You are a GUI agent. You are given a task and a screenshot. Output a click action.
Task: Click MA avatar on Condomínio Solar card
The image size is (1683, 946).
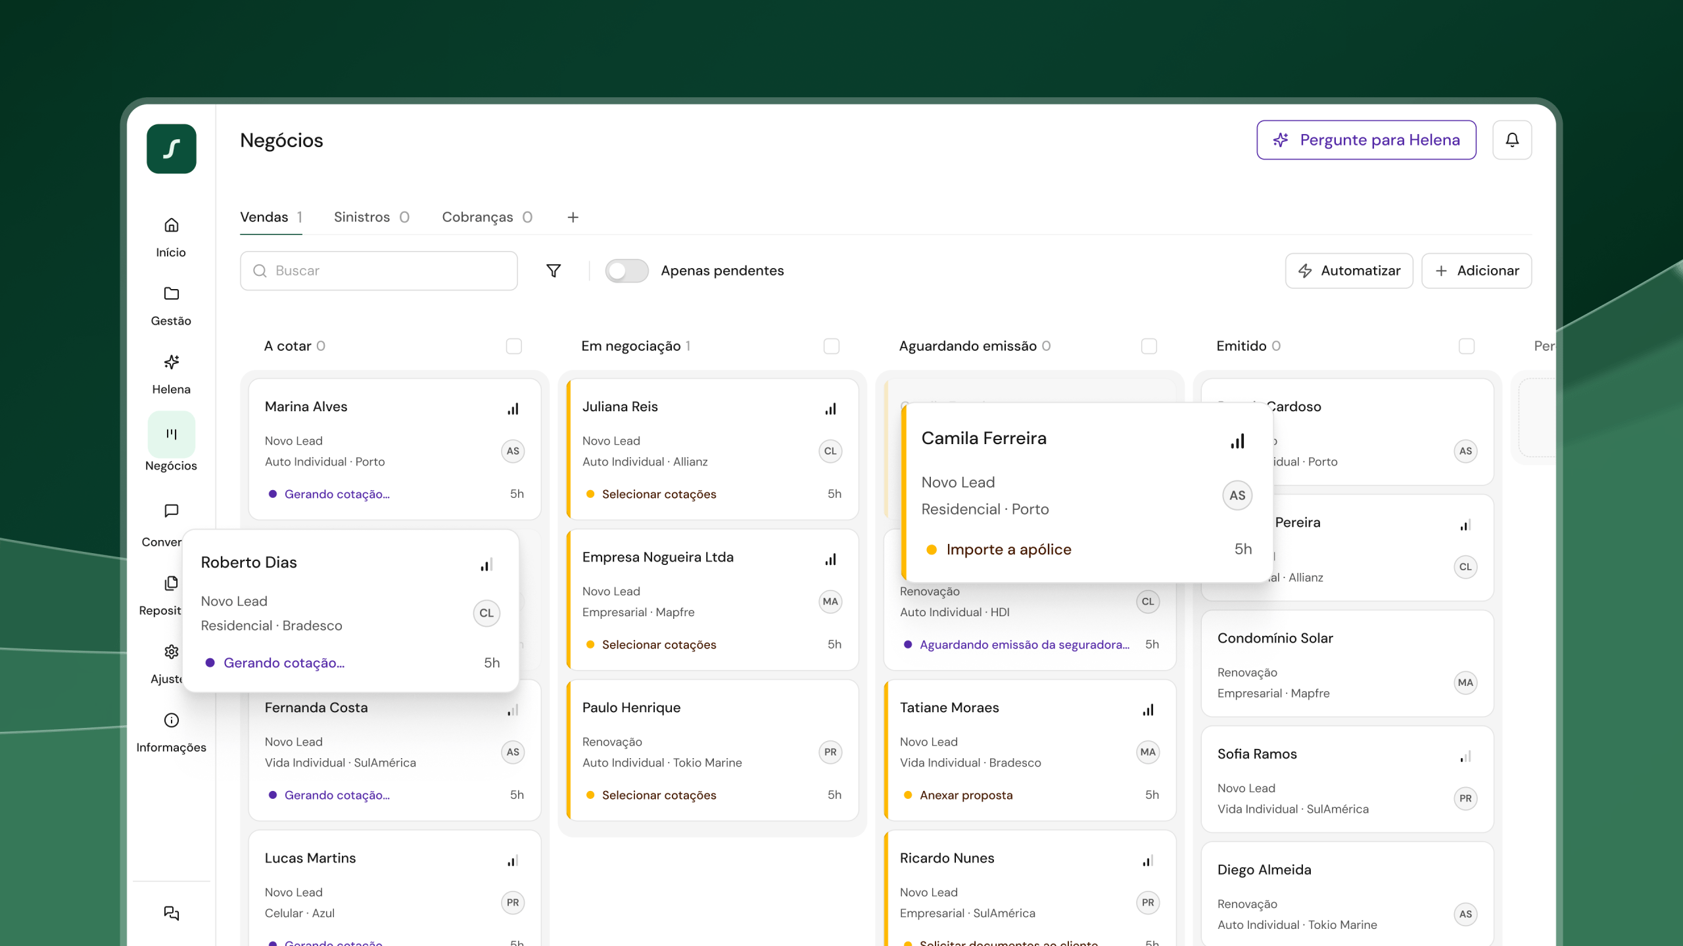pos(1465,682)
